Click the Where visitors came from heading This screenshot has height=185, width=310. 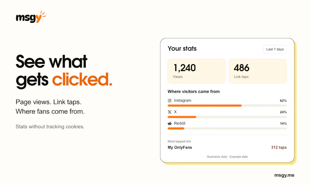pos(193,92)
